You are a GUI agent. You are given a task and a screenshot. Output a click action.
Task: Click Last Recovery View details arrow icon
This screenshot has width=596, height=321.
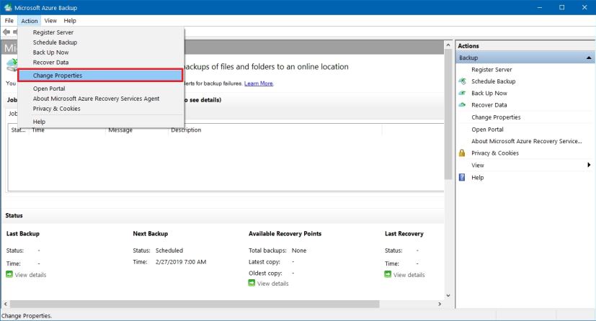388,274
